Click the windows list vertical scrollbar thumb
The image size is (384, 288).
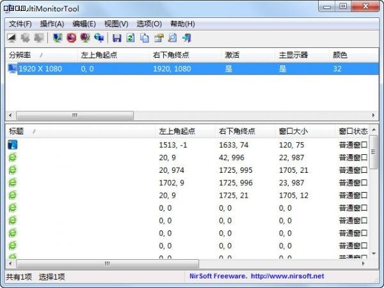(374, 152)
